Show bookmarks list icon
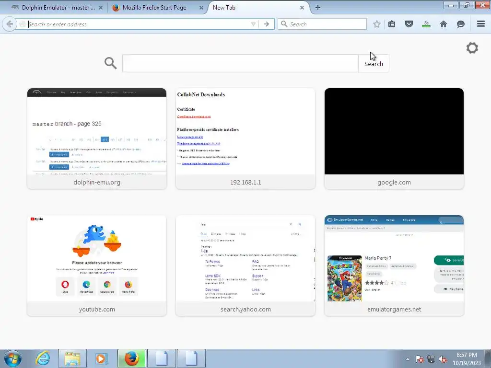This screenshot has height=368, width=491. [392, 24]
